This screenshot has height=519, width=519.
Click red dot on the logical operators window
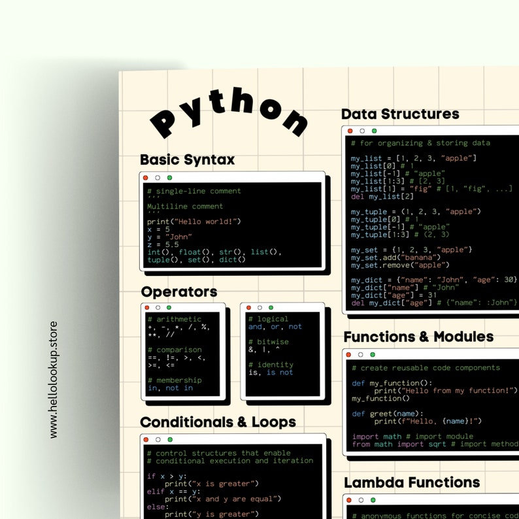248,307
